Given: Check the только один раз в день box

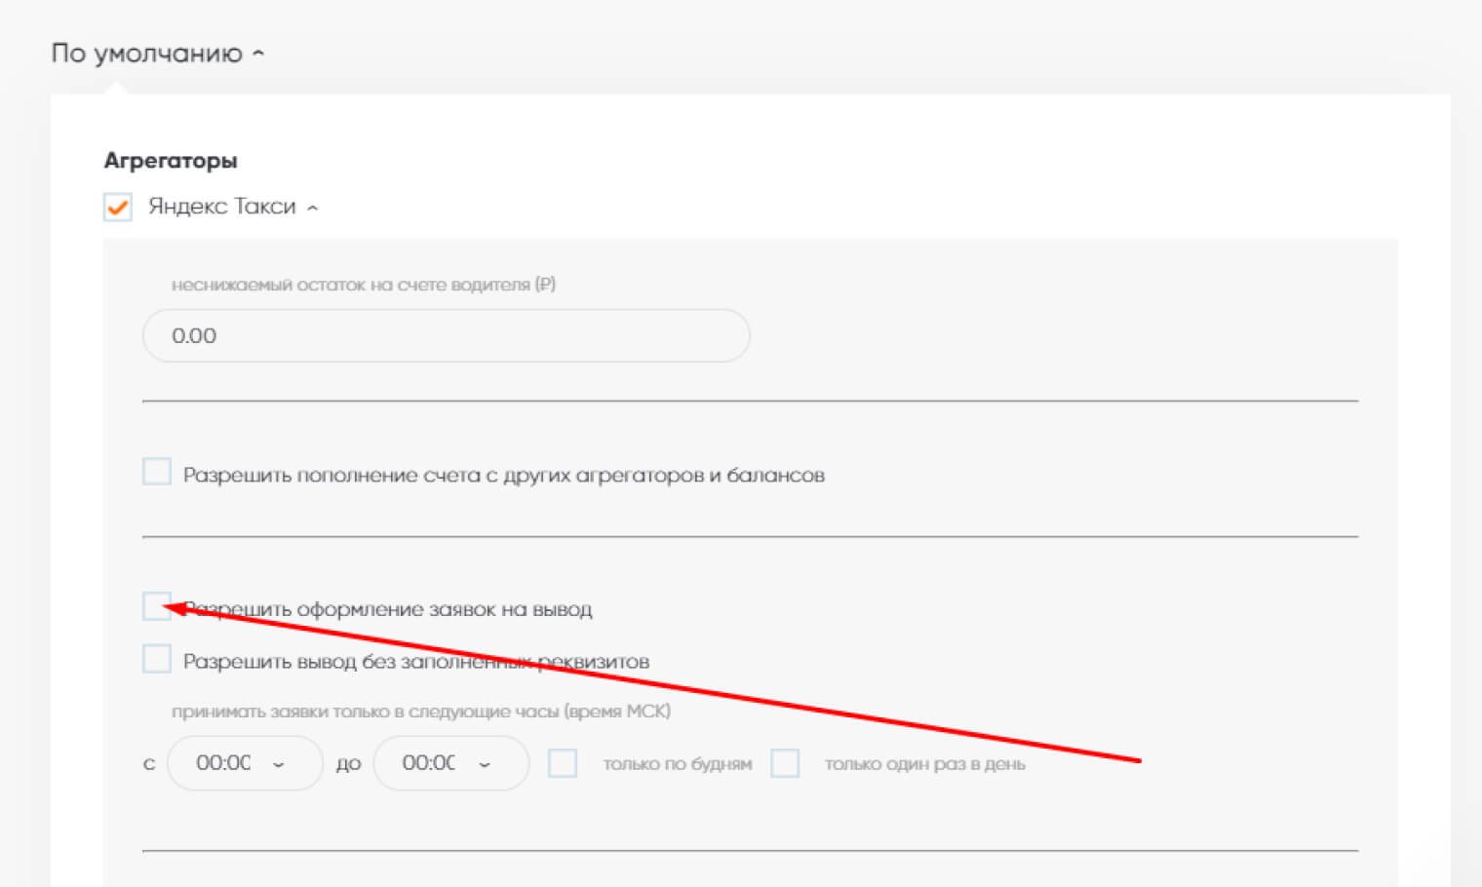Looking at the screenshot, I should tap(785, 763).
